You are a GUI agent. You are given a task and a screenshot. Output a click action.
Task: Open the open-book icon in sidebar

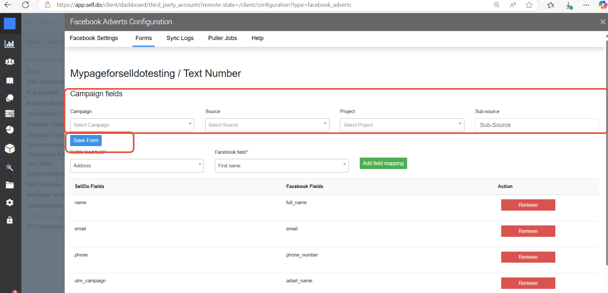(10, 80)
